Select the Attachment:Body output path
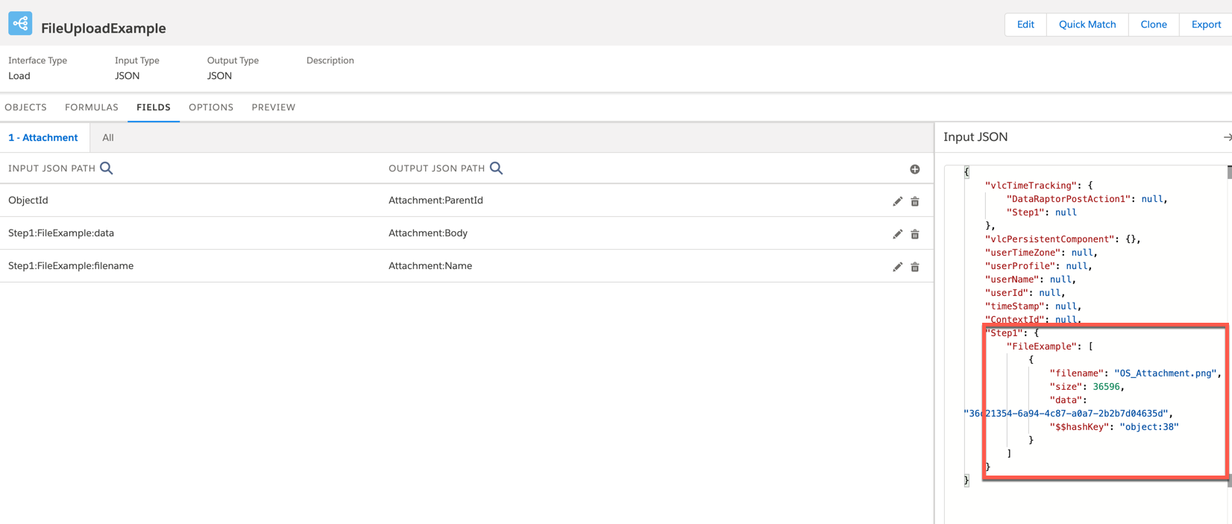 (428, 233)
